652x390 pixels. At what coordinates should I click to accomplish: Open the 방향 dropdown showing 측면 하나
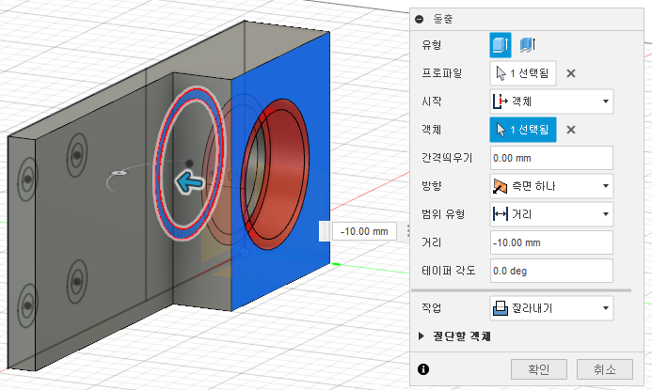(551, 186)
